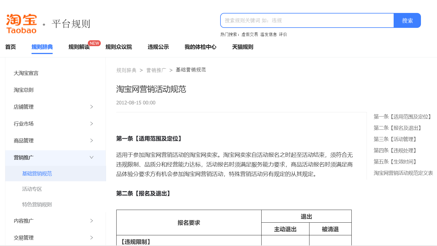This screenshot has width=437, height=246.
Task: Select the 规则辞典 tab
Action: point(42,47)
